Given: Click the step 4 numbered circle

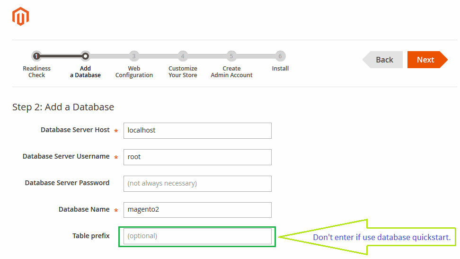Looking at the screenshot, I should [183, 56].
